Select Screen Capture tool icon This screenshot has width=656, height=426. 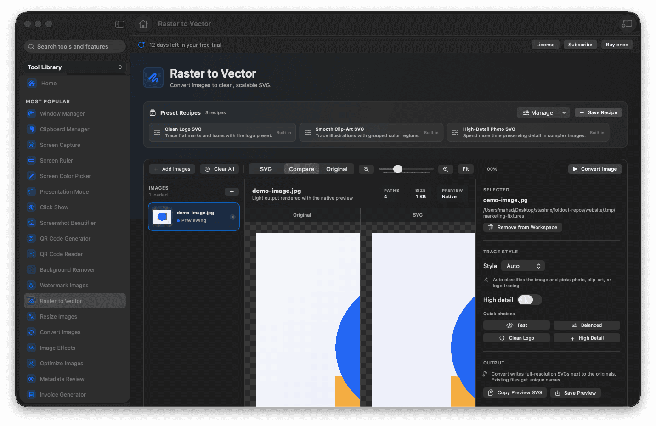coord(31,145)
